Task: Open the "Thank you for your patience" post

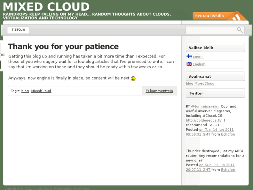Action: (x=63, y=46)
